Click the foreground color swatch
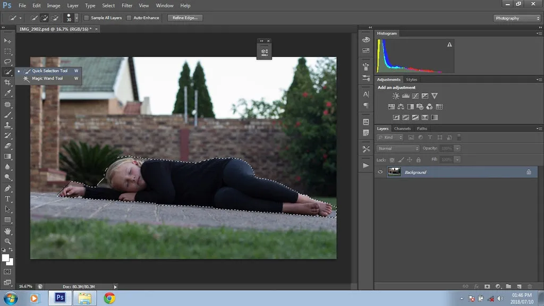The image size is (544, 306). pos(6,257)
